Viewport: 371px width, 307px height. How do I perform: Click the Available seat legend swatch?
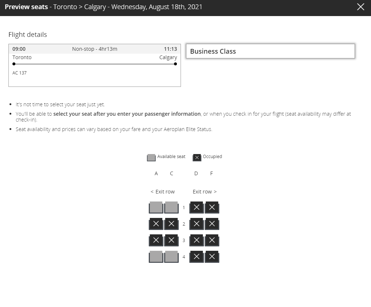click(x=151, y=157)
